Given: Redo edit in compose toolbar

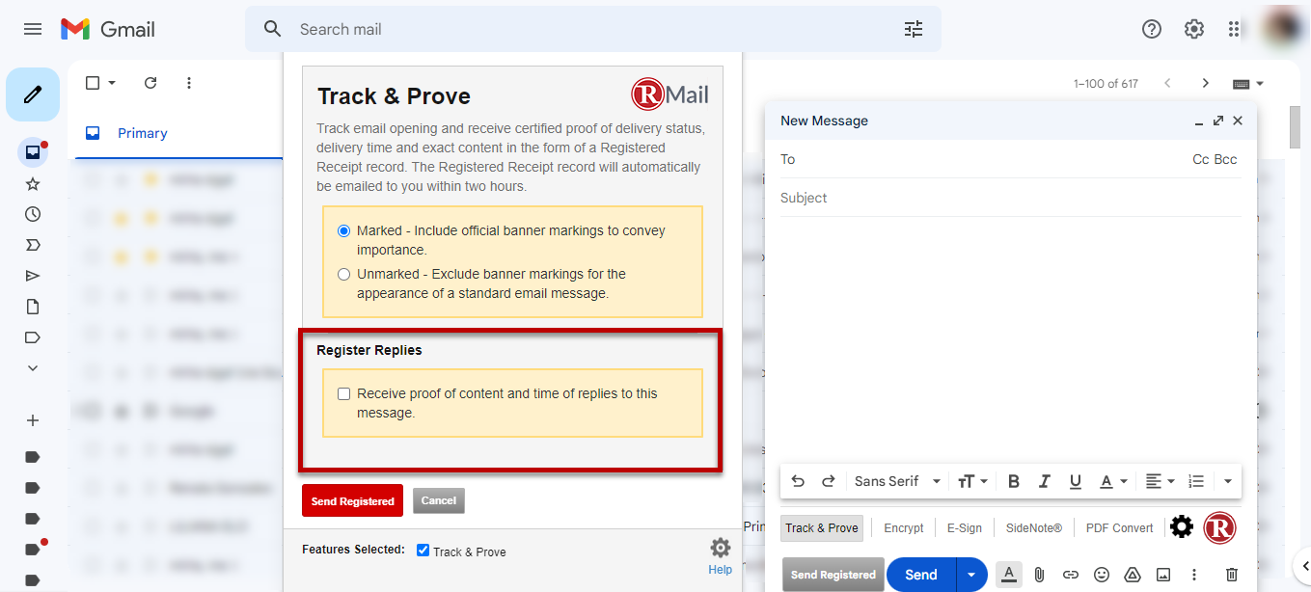Looking at the screenshot, I should [828, 481].
